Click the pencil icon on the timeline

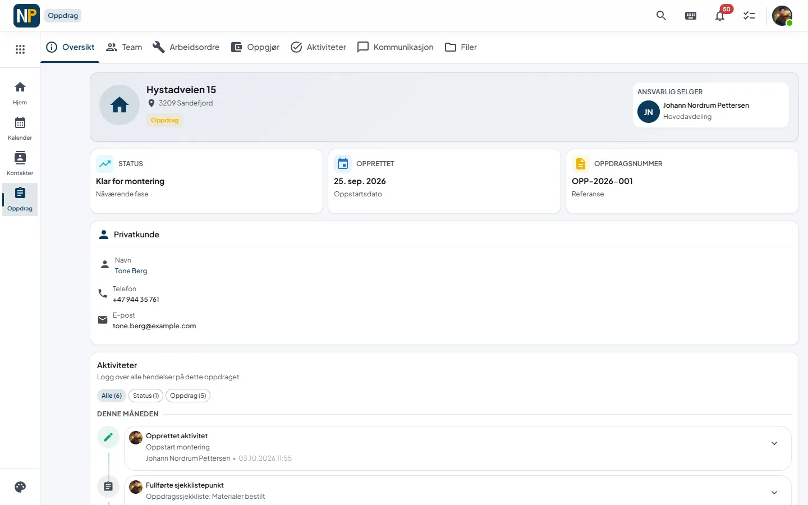pos(108,437)
